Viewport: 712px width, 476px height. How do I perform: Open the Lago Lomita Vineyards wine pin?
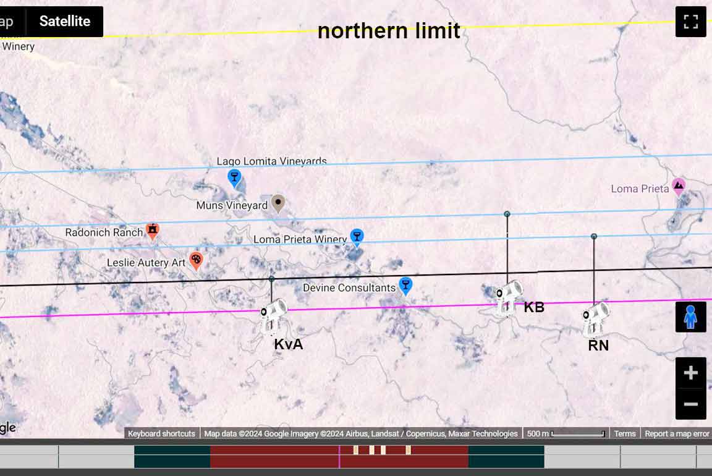tap(234, 179)
